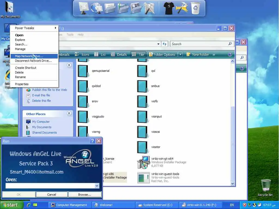Open the viostor folder

(x=149, y=147)
